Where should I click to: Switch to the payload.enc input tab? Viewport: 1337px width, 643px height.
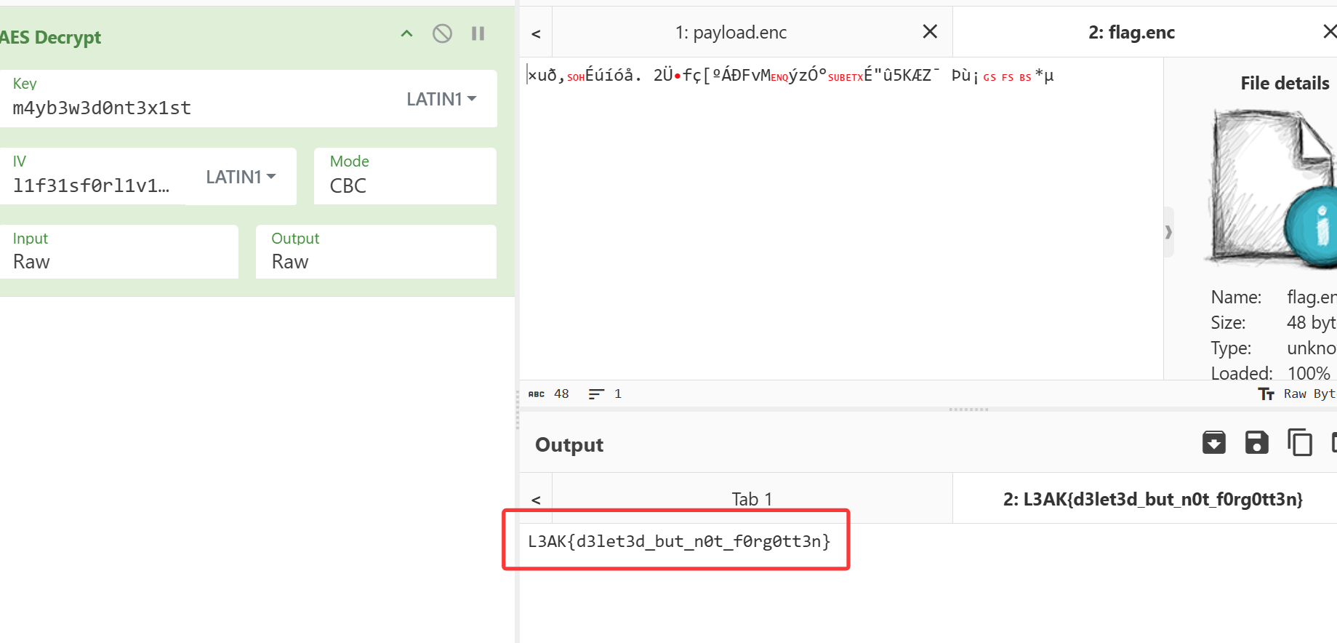pos(731,32)
